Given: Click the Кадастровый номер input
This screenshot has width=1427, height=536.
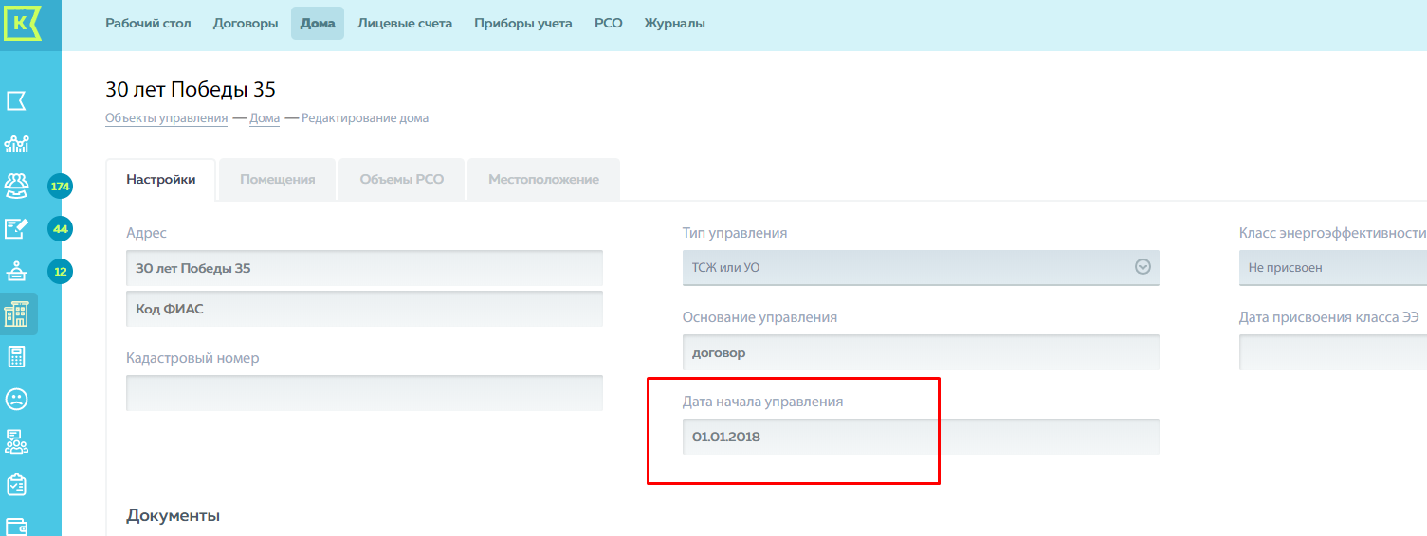Looking at the screenshot, I should coord(365,393).
